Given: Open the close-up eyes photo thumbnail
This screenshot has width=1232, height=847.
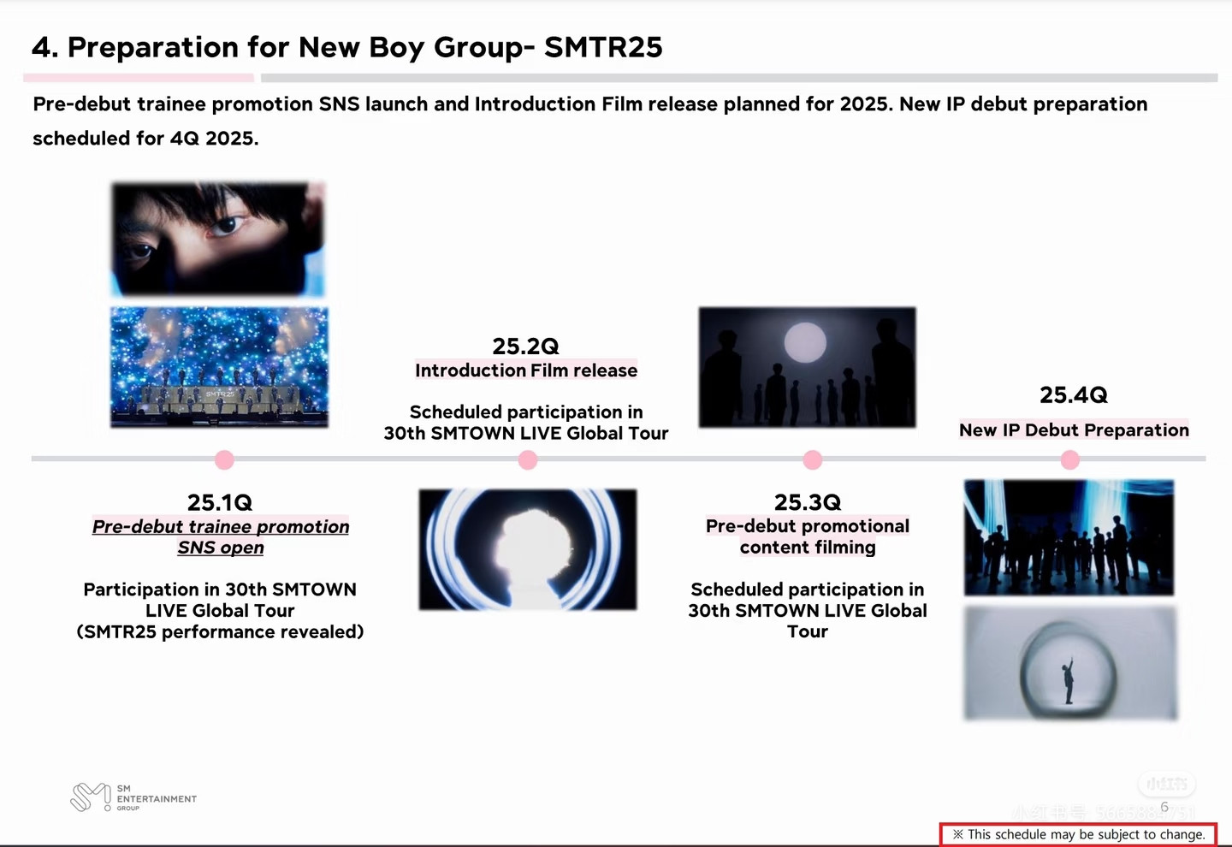Looking at the screenshot, I should point(218,239).
